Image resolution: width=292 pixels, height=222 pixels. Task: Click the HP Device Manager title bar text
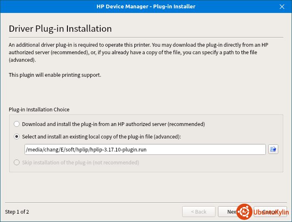click(x=146, y=7)
